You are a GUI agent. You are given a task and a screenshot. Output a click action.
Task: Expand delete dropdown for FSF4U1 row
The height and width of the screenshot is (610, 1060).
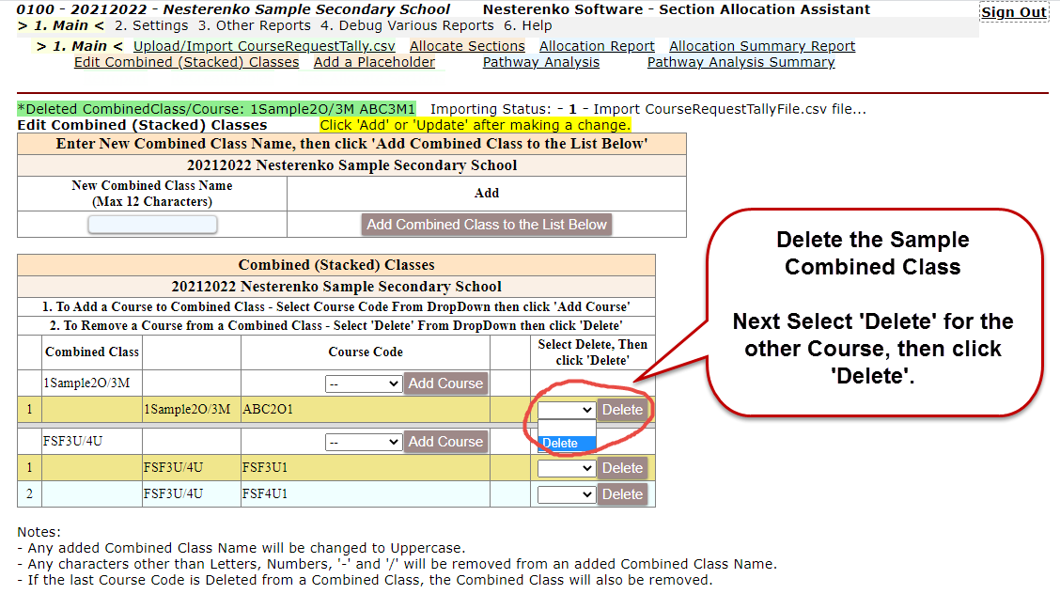tap(567, 494)
